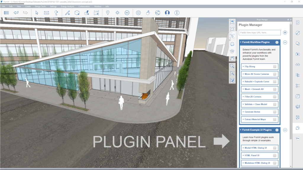Viewport: 303px width, 170px height.
Task: Expand the Extract Material Maps details
Action: click(243, 119)
